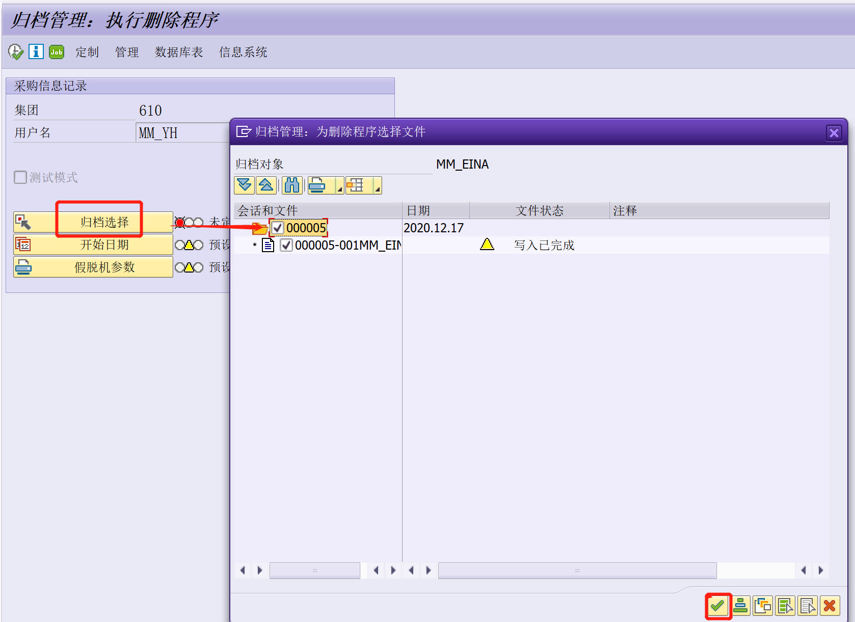Cancel with the red X icon at bottom
Image resolution: width=855 pixels, height=622 pixels.
click(830, 606)
